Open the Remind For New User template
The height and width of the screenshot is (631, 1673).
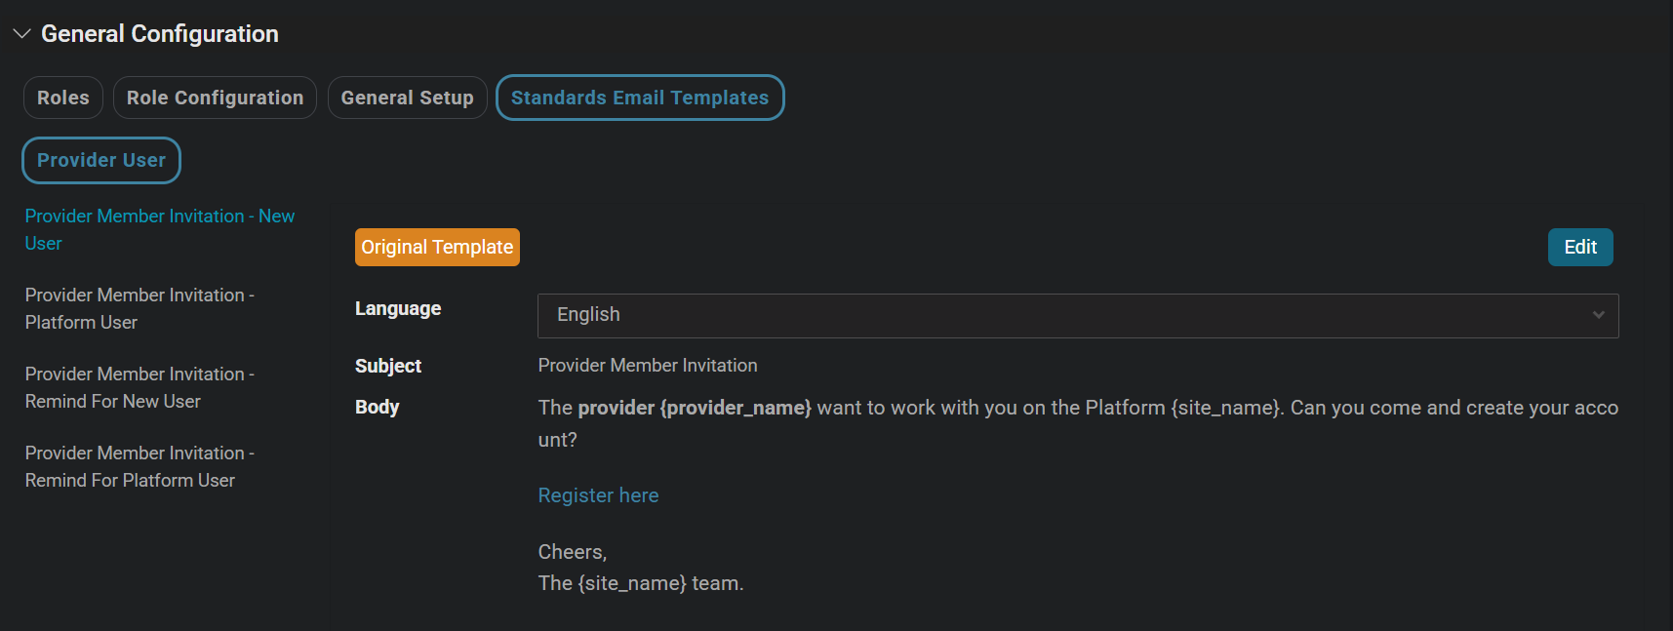tap(139, 387)
